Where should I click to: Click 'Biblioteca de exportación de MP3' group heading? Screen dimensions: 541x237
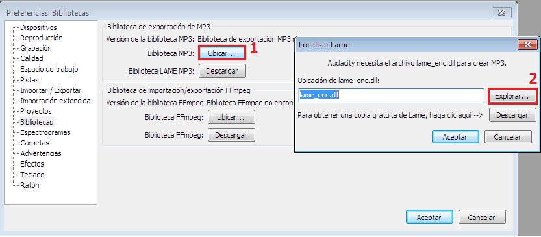[x=158, y=27]
